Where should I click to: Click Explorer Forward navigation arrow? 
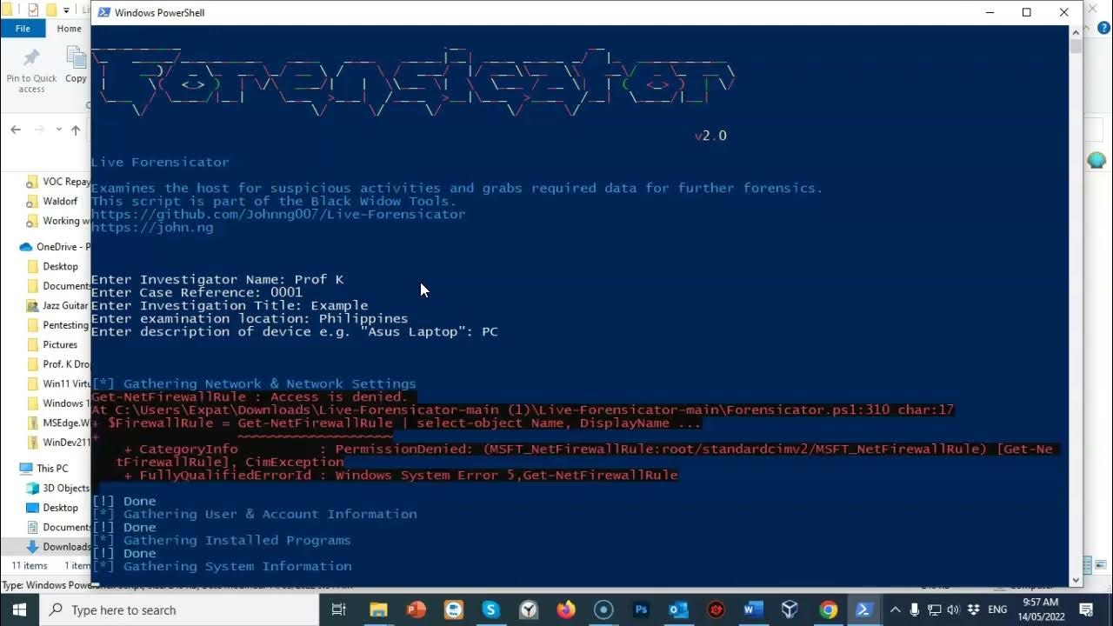(x=39, y=130)
